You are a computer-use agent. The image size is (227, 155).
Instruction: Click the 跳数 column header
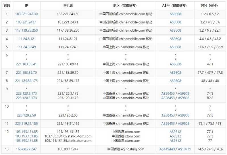tap(7, 6)
